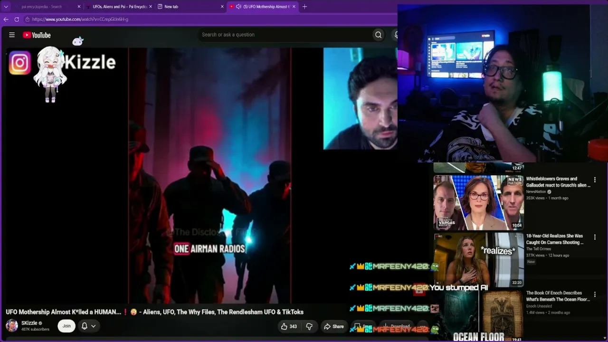Click the '353K views · 1 month ago' text
The height and width of the screenshot is (342, 608).
547,198
